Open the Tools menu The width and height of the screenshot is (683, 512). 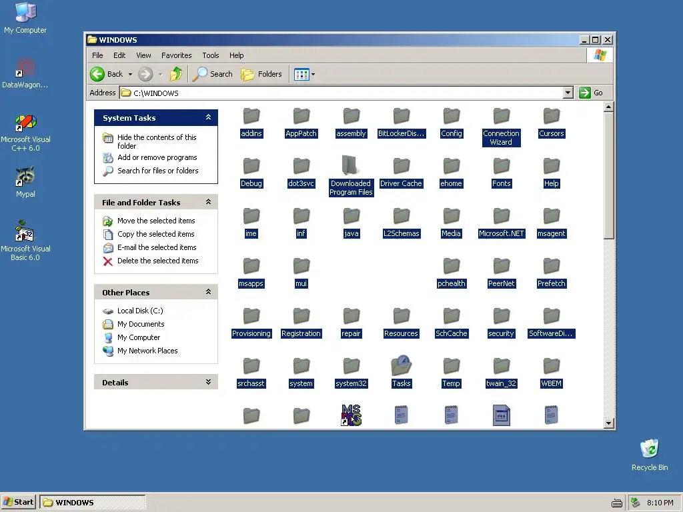point(210,55)
